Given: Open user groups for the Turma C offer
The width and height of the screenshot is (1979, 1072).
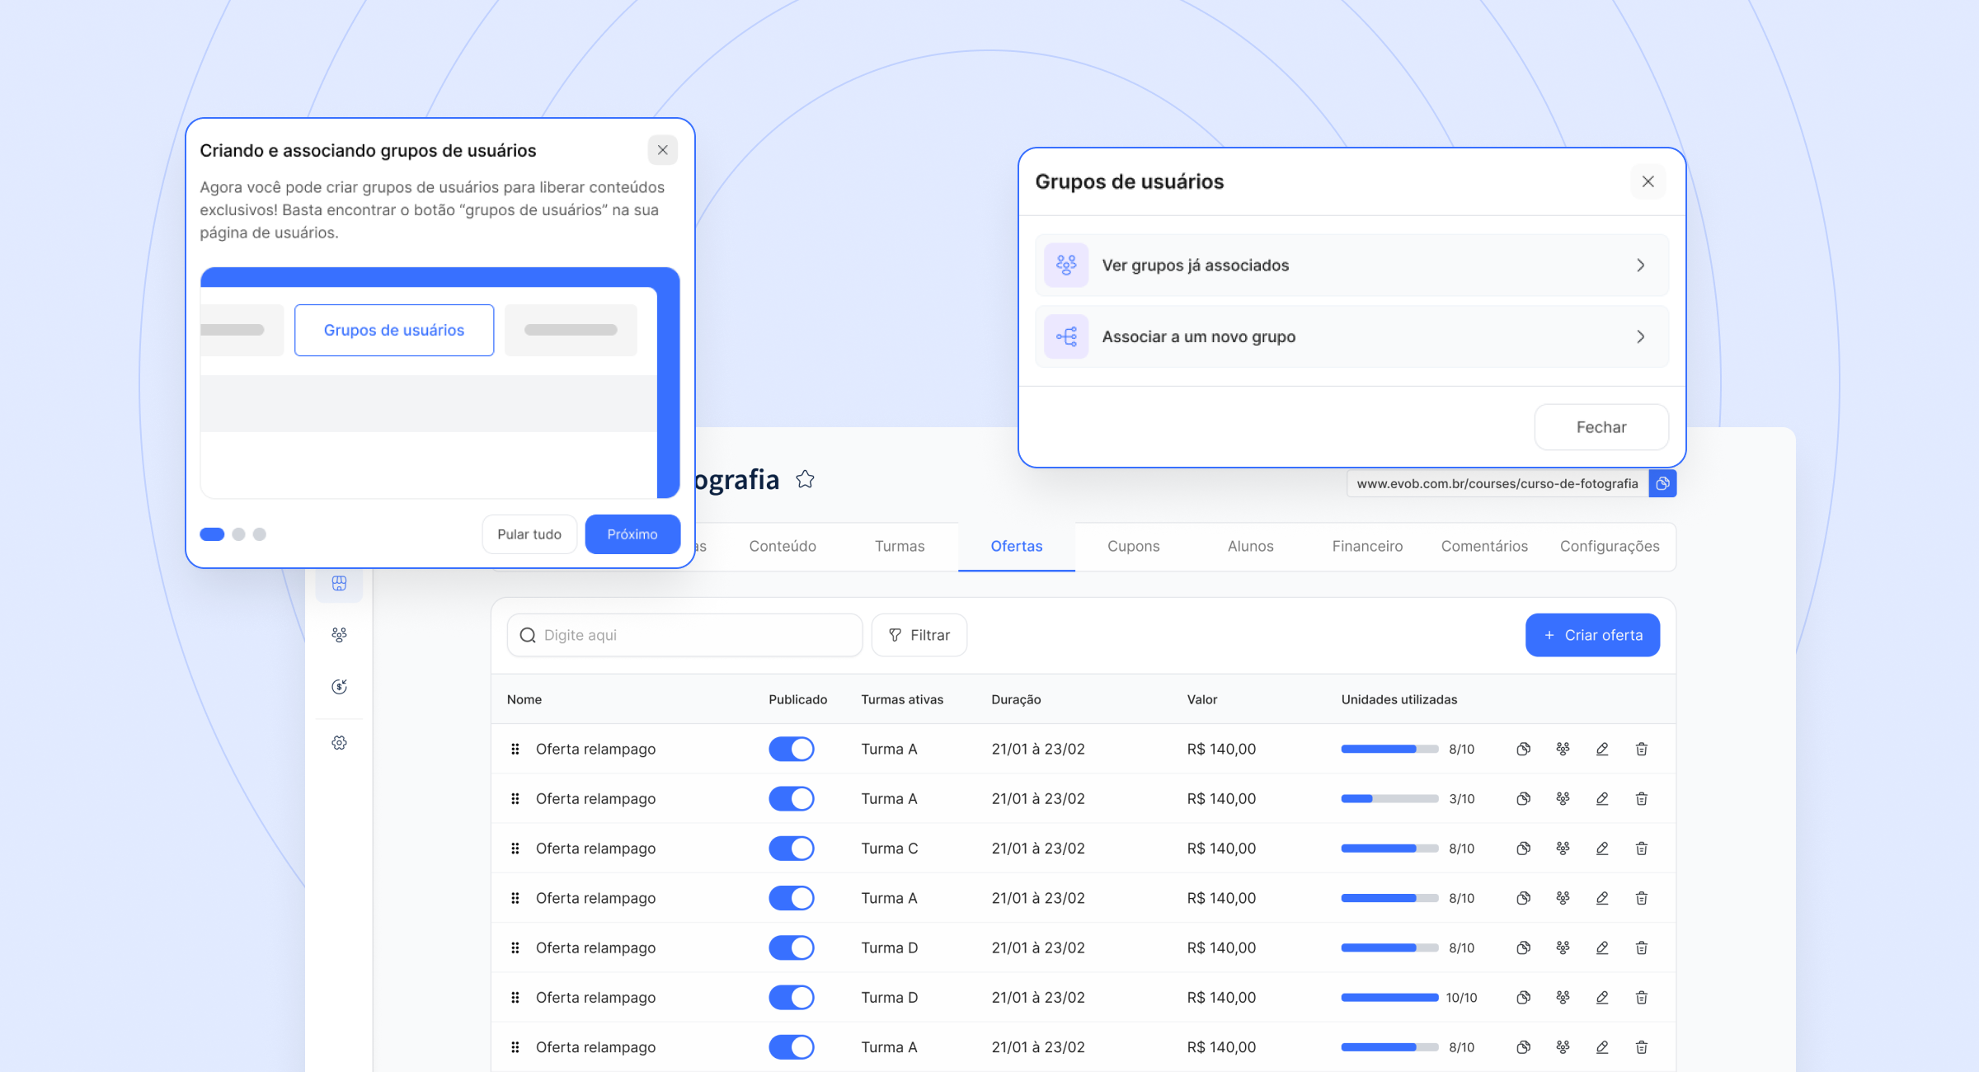Looking at the screenshot, I should (1563, 848).
